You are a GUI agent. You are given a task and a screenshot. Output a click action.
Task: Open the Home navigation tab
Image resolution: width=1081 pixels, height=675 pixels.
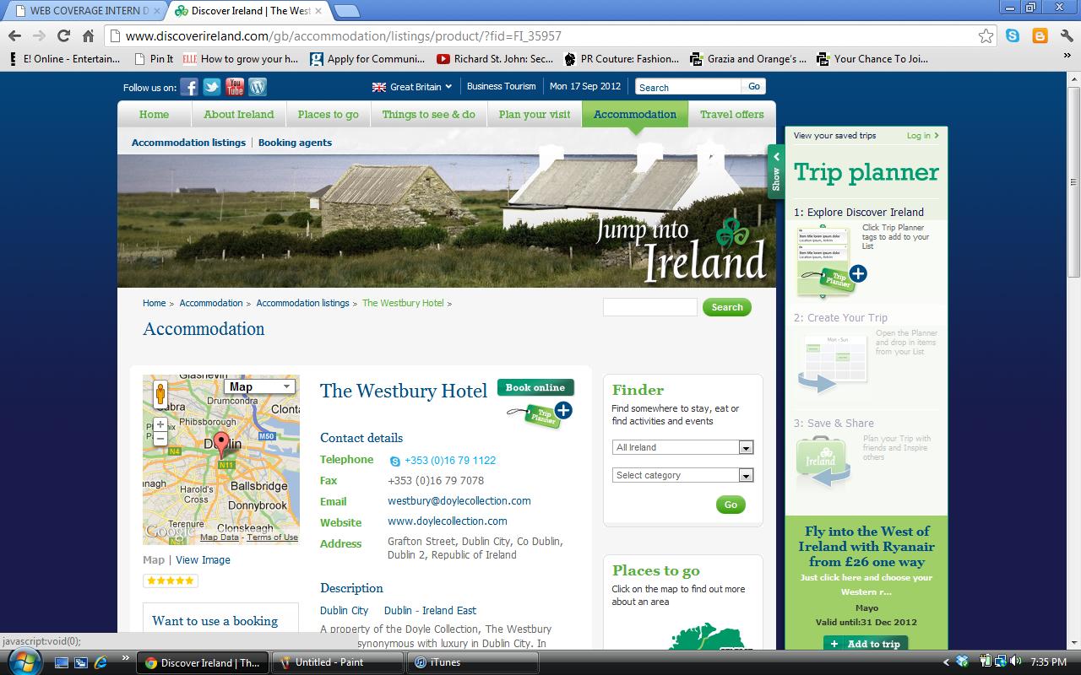click(154, 114)
